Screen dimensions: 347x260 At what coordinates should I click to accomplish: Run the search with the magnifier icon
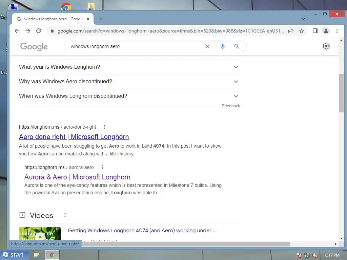tap(237, 46)
